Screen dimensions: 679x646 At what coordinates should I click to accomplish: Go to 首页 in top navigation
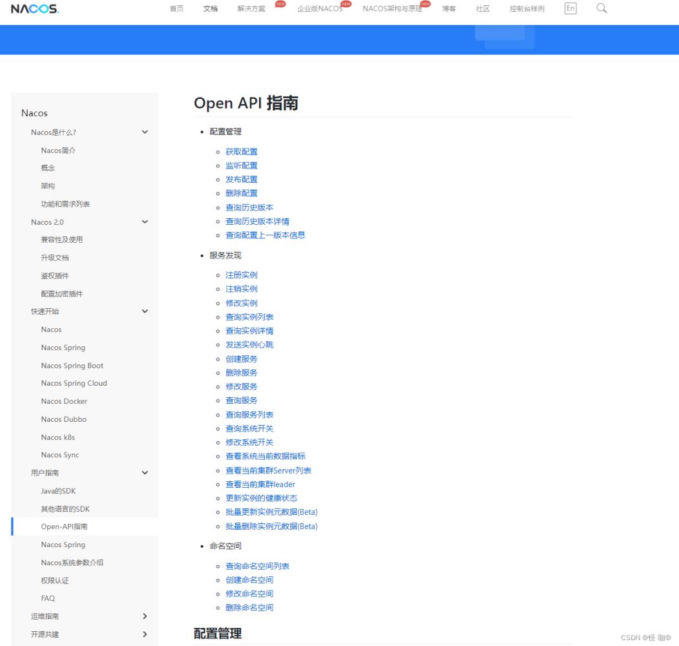point(176,9)
